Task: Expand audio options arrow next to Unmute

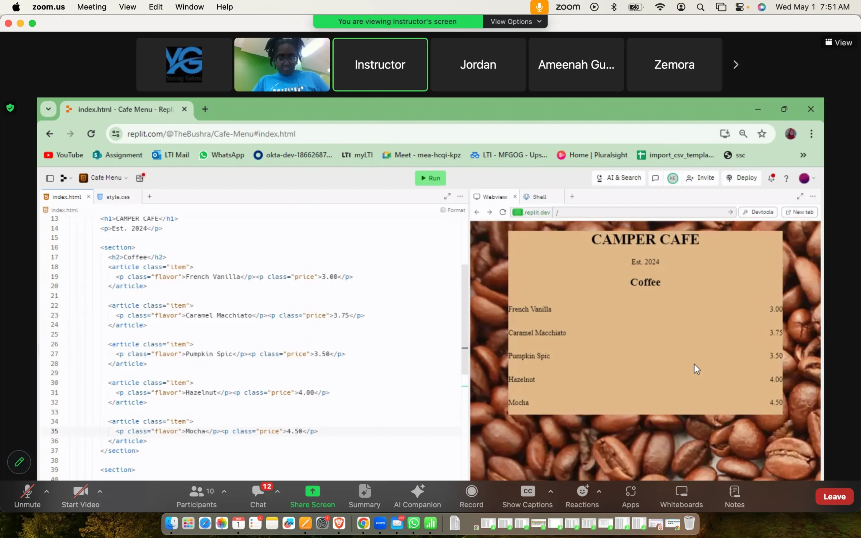Action: coord(47,491)
